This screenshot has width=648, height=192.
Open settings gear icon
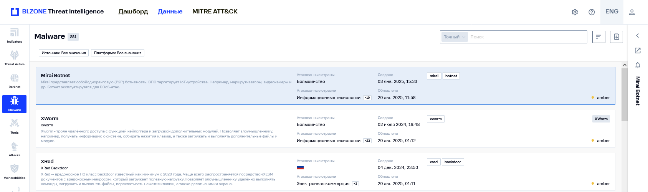tap(575, 12)
